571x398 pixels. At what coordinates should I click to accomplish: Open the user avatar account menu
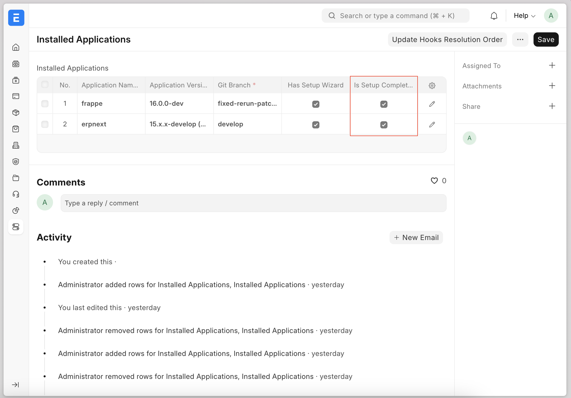pos(551,16)
